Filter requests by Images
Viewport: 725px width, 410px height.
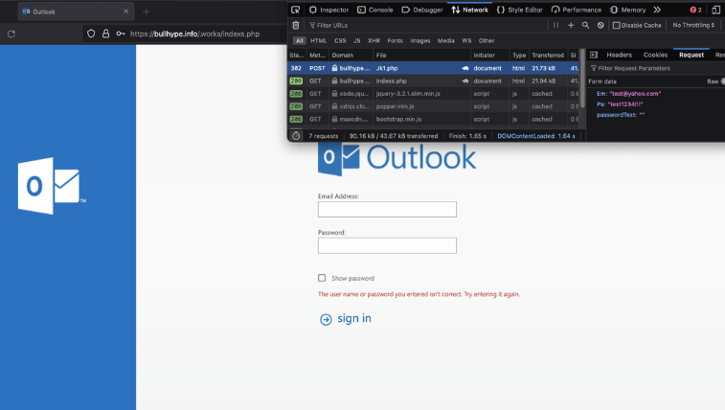point(419,40)
